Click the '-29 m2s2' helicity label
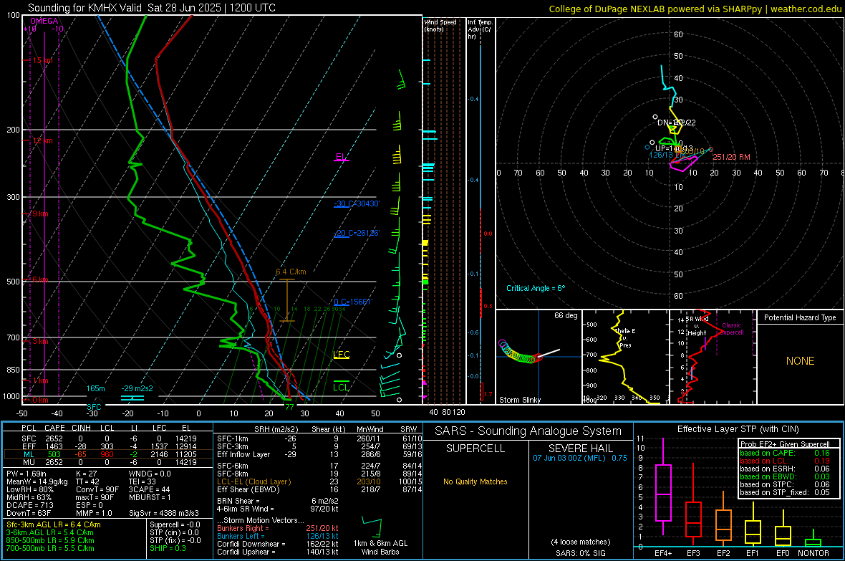 [x=137, y=388]
